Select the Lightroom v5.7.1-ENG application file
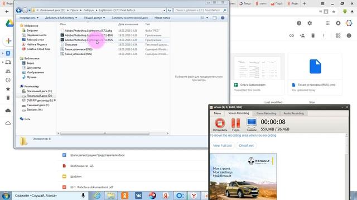This screenshot has height=200, width=357. (89, 36)
